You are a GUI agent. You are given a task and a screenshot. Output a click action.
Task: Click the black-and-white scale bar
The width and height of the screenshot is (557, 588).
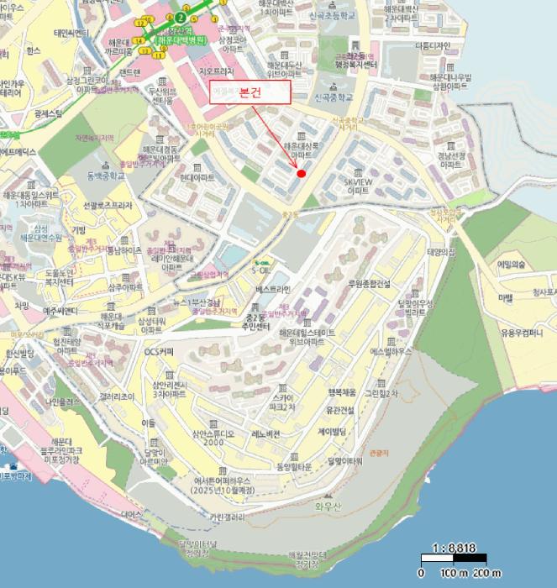(453, 558)
